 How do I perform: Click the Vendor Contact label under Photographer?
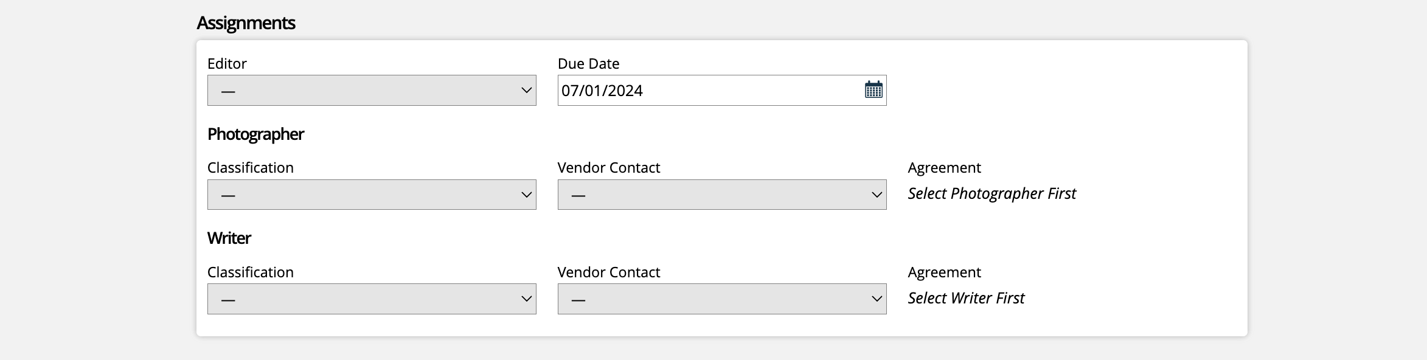(608, 168)
